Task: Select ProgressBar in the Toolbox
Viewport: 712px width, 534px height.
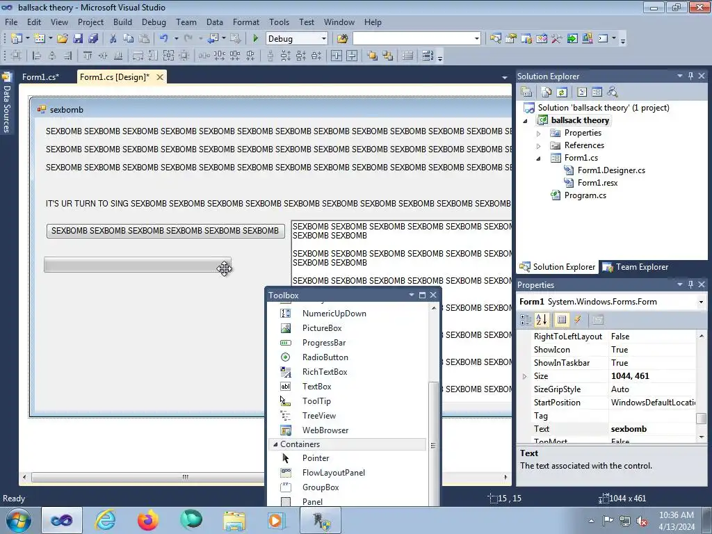Action: (x=324, y=343)
